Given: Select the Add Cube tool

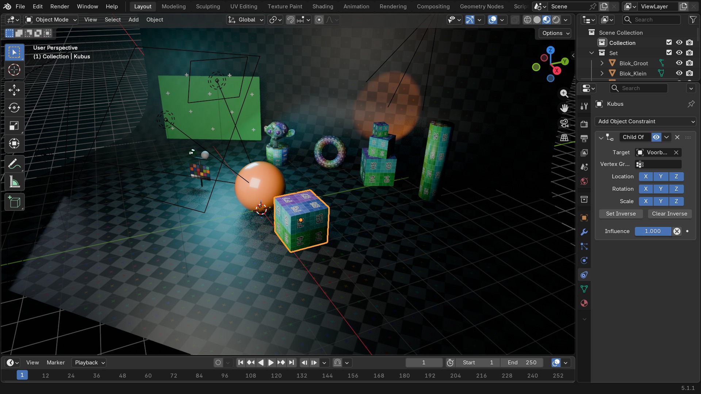Looking at the screenshot, I should pyautogui.click(x=14, y=202).
